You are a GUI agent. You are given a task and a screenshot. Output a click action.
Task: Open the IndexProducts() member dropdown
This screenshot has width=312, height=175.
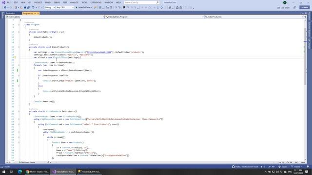pos(254,17)
